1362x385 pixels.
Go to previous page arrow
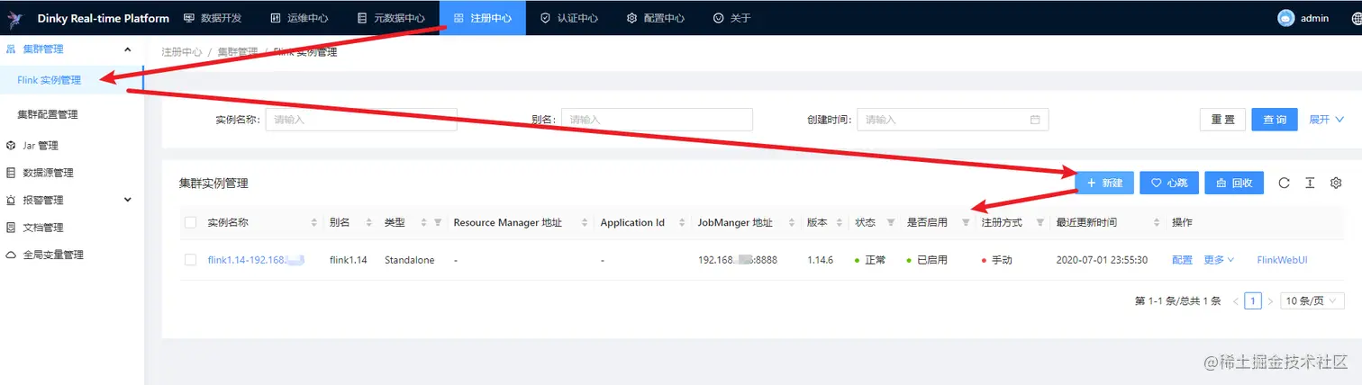tap(1235, 301)
